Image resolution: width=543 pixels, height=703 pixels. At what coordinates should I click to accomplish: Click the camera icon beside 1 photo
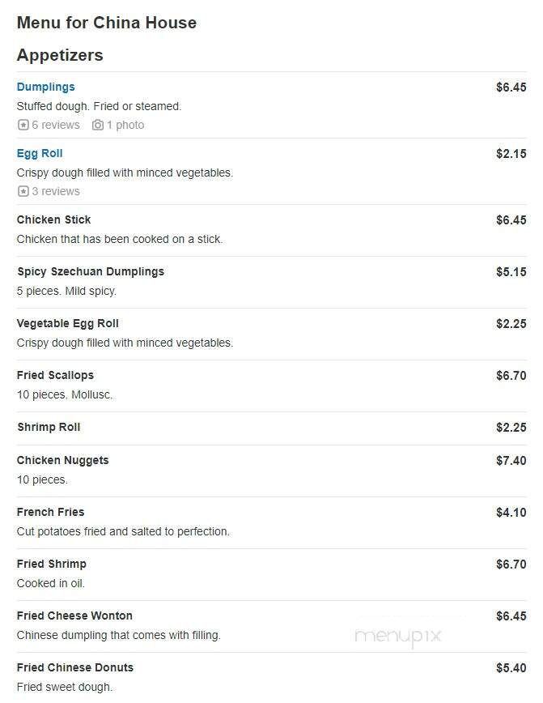point(98,125)
